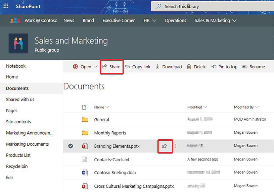
Task: Click the Pin to top pin icon
Action: point(214,67)
